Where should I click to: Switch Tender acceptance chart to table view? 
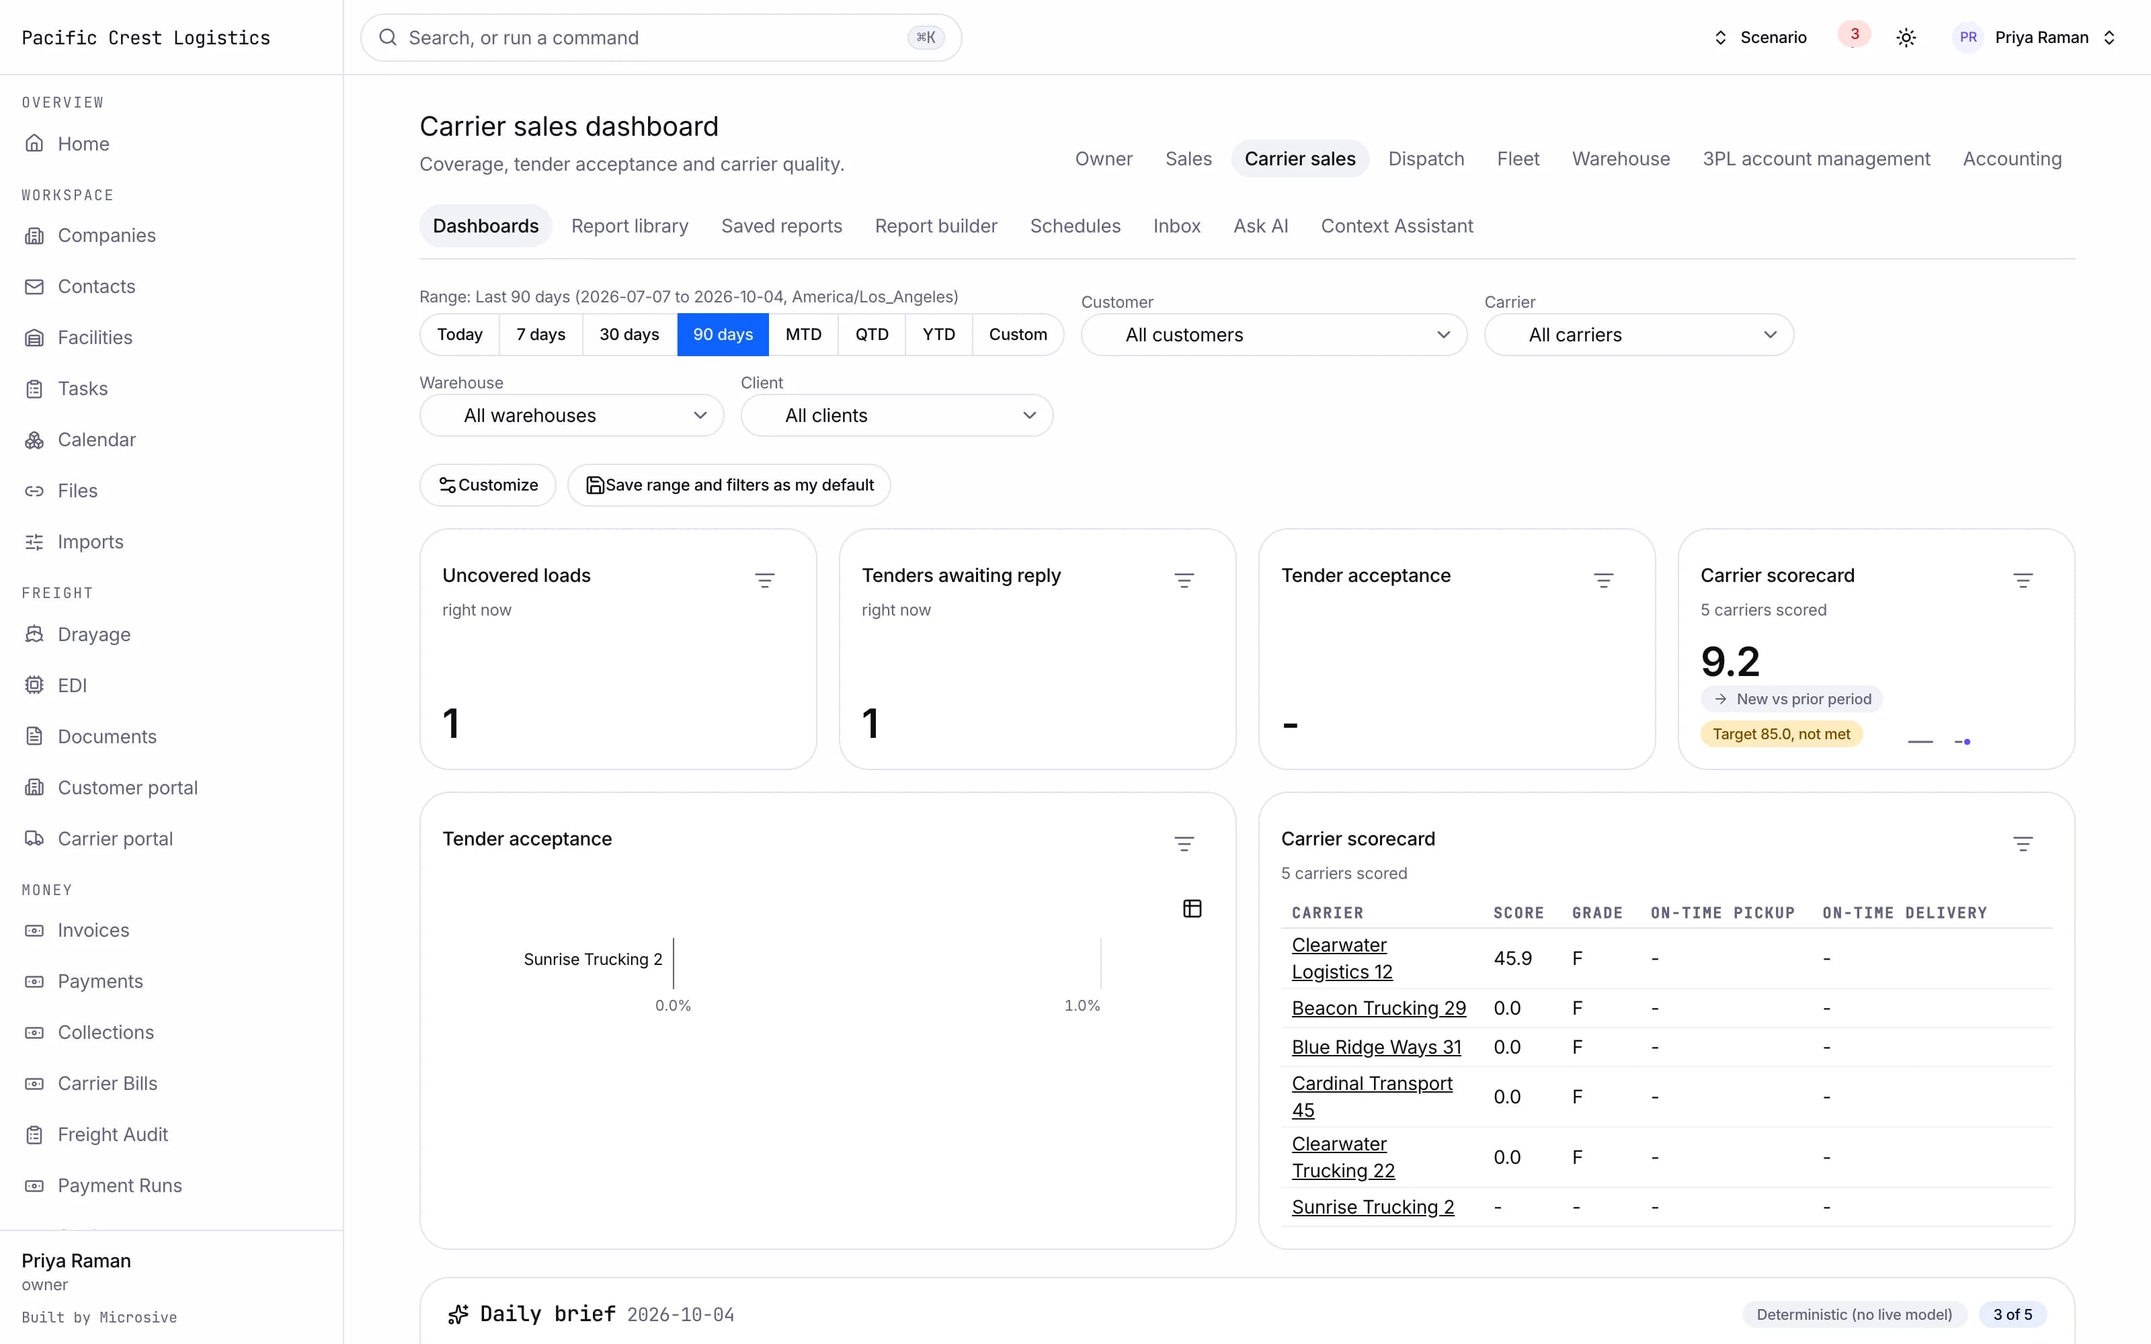(x=1192, y=909)
